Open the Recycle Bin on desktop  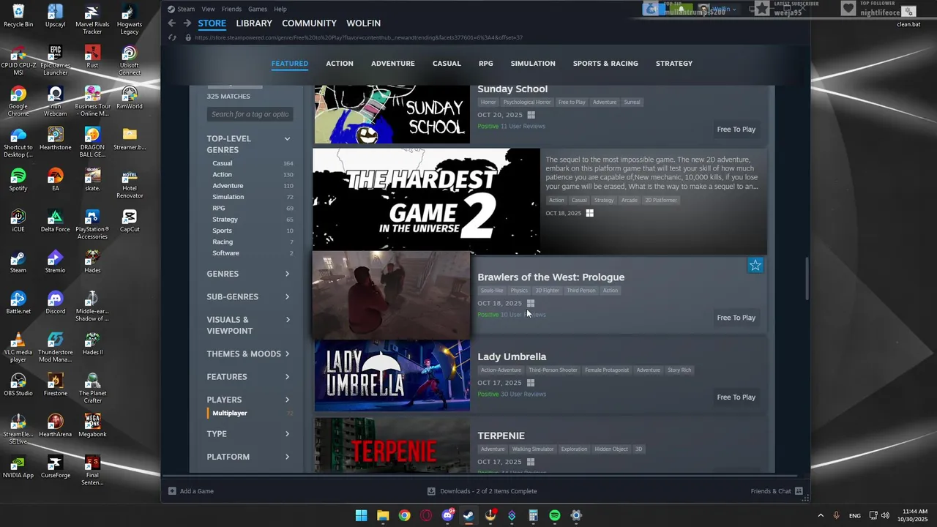pos(18,15)
